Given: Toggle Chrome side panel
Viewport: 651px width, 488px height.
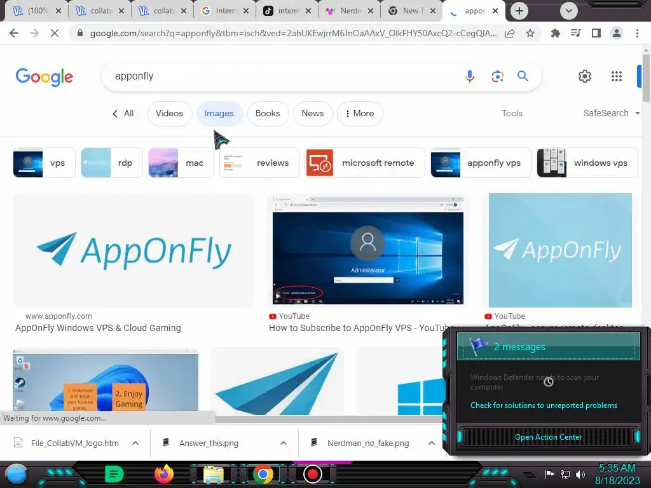Looking at the screenshot, I should point(596,33).
